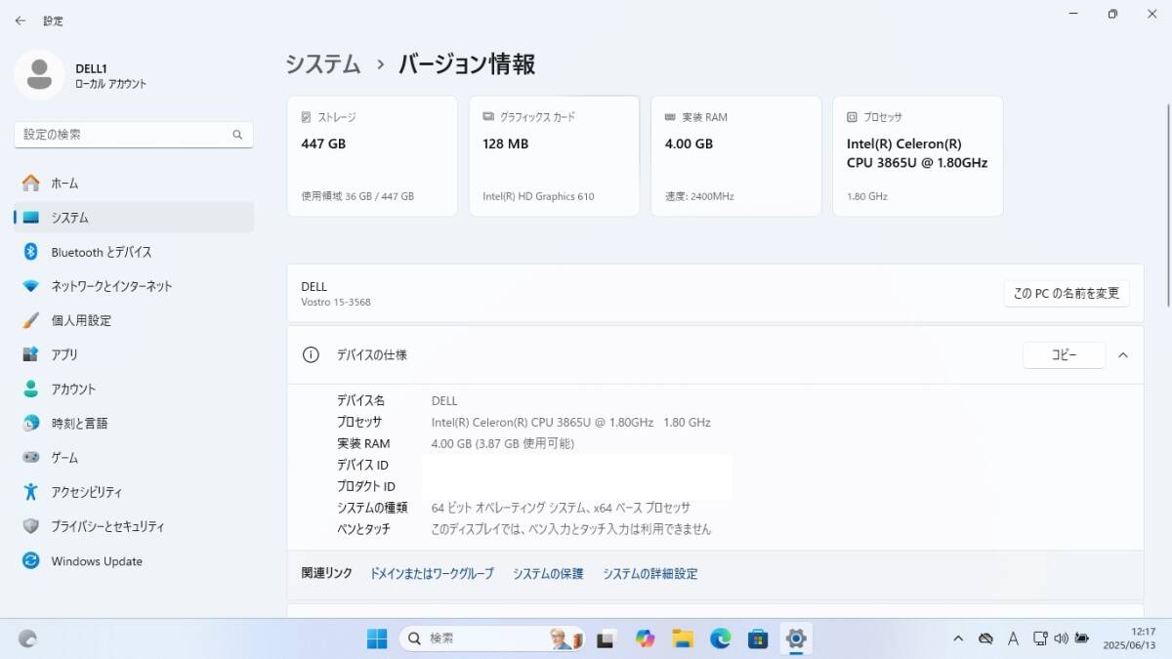Open Bluetooth とデバイス settings

[x=134, y=252]
